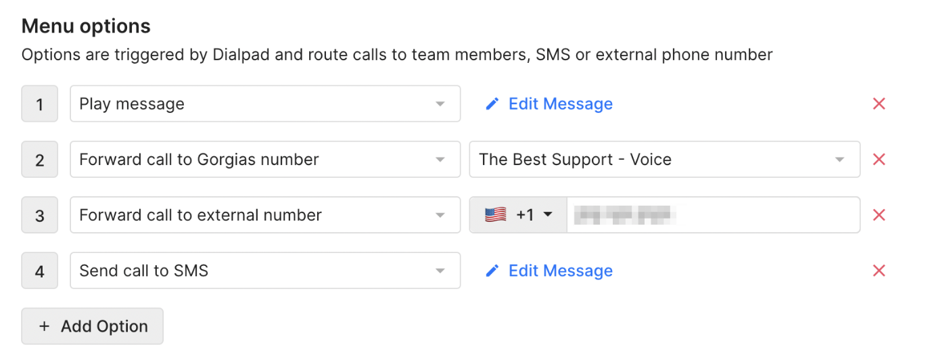Click the pencil icon for SMS message
Screen dimensions: 932x362
(x=492, y=271)
